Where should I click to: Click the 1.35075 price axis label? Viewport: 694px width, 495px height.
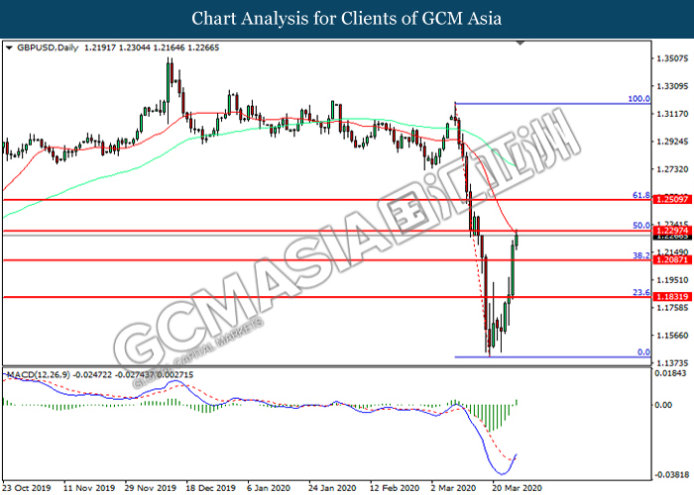673,58
